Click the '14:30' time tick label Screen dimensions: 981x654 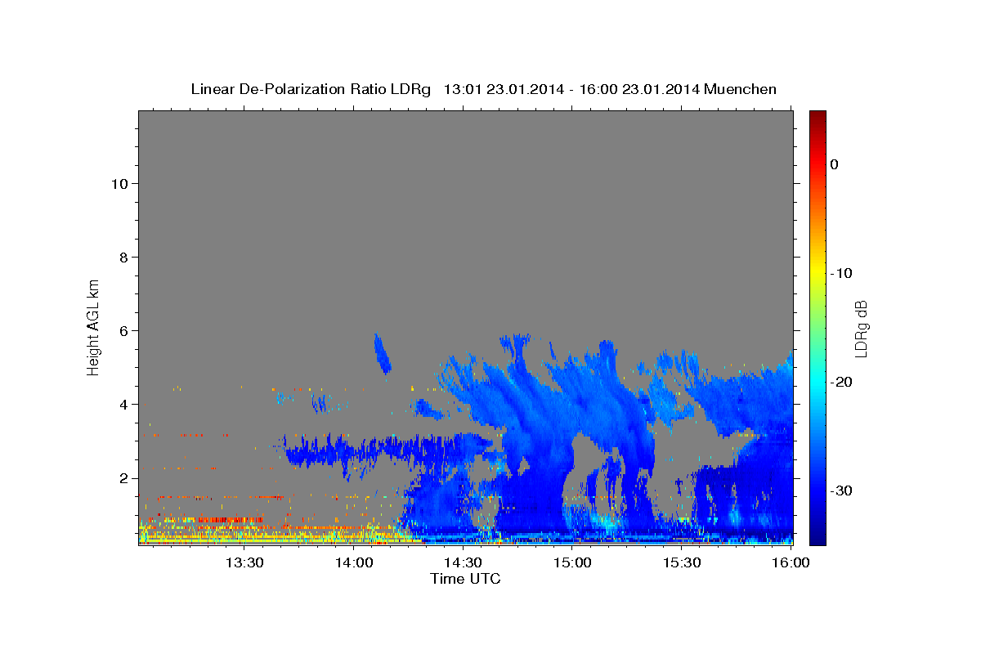pyautogui.click(x=463, y=562)
